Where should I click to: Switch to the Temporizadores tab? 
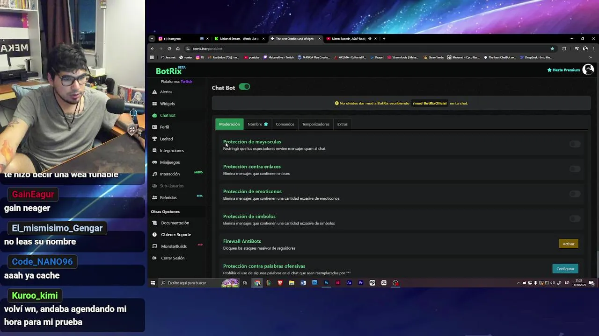pos(315,124)
